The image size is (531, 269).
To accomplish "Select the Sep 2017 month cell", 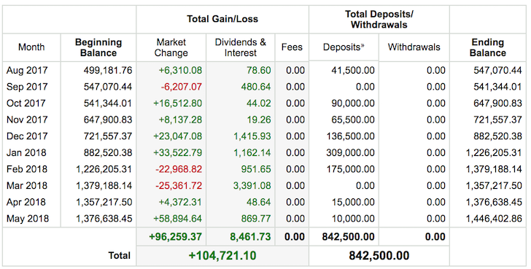I will pos(27,87).
